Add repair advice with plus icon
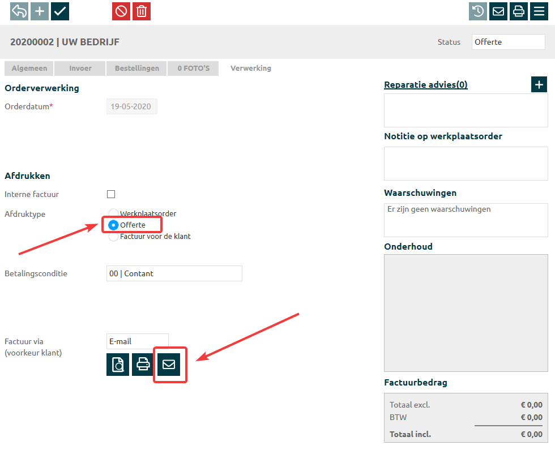 click(539, 85)
